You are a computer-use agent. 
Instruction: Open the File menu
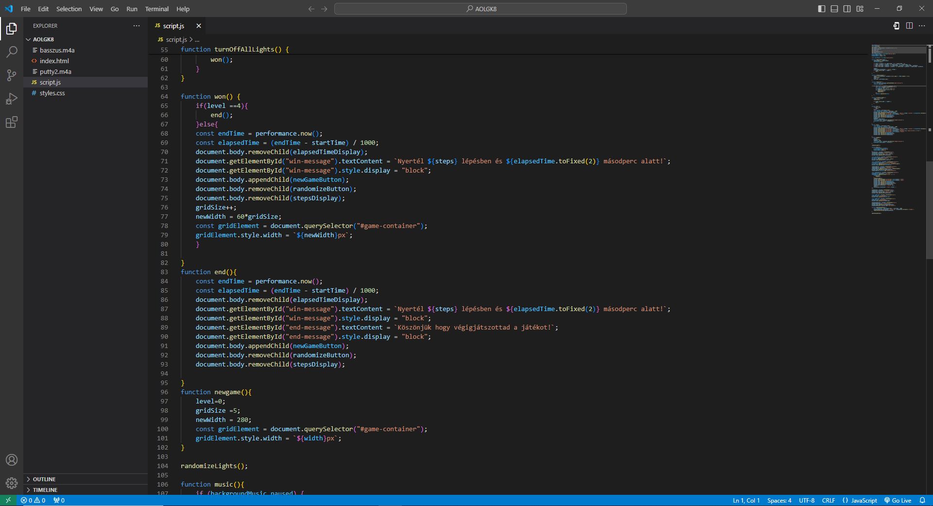coord(26,9)
